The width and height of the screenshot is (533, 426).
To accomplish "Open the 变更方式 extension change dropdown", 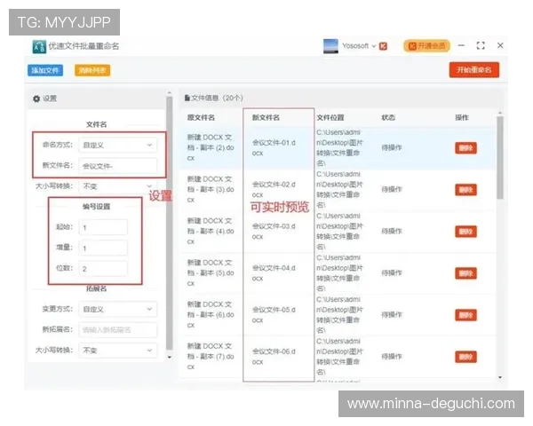I will 118,309.
